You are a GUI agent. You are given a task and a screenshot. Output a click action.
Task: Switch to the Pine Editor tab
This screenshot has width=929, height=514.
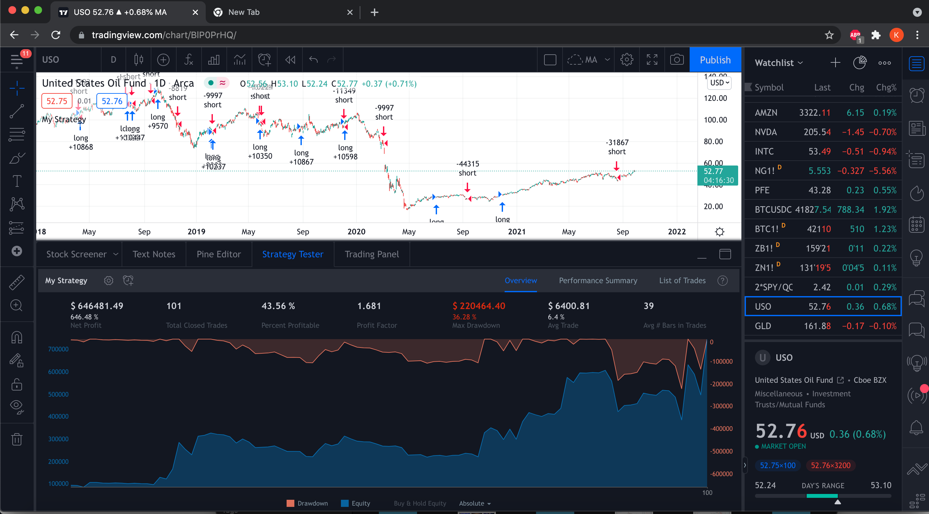tap(219, 254)
